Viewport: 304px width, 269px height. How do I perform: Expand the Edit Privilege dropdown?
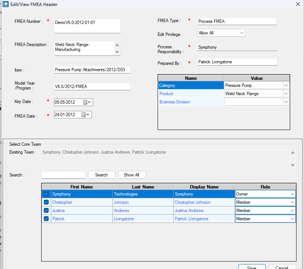point(241,33)
